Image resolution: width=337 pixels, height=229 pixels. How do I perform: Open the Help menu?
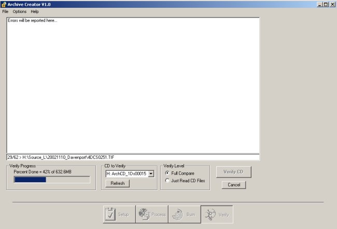[x=35, y=11]
